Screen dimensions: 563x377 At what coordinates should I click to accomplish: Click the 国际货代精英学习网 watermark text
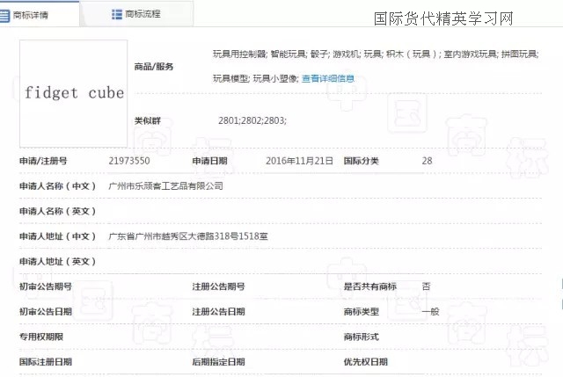click(443, 18)
